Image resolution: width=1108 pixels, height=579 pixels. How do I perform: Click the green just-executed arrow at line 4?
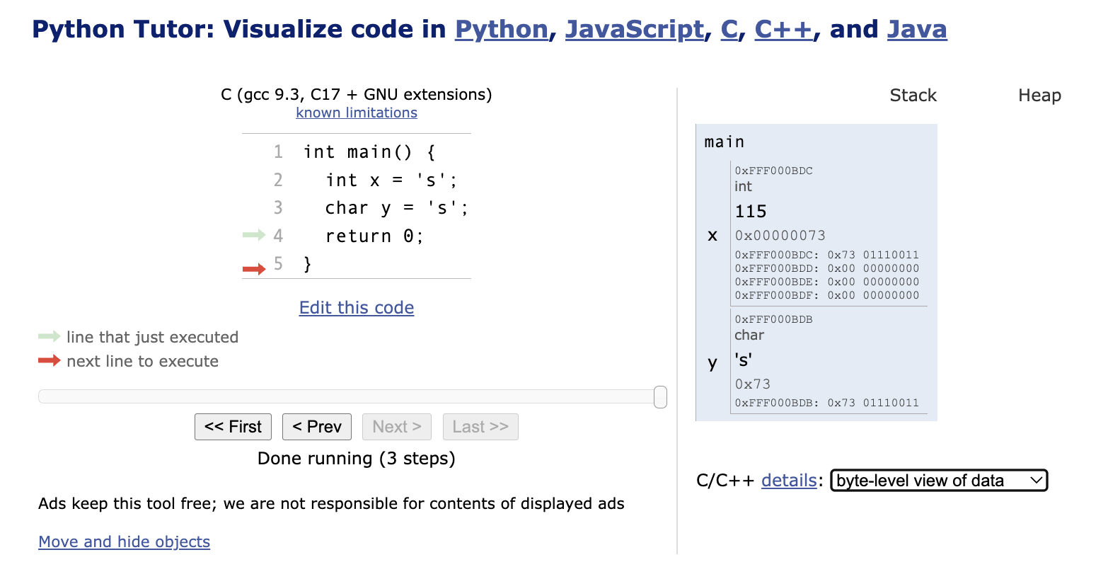coord(253,235)
